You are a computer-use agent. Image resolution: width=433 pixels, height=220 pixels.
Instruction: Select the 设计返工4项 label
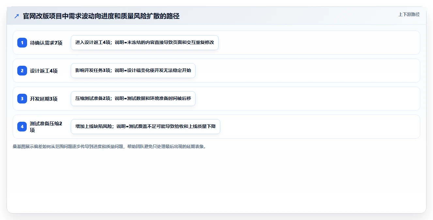pos(44,71)
